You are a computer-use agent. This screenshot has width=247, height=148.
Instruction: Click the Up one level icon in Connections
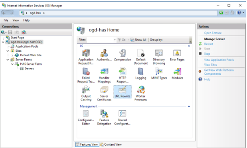click(x=17, y=32)
